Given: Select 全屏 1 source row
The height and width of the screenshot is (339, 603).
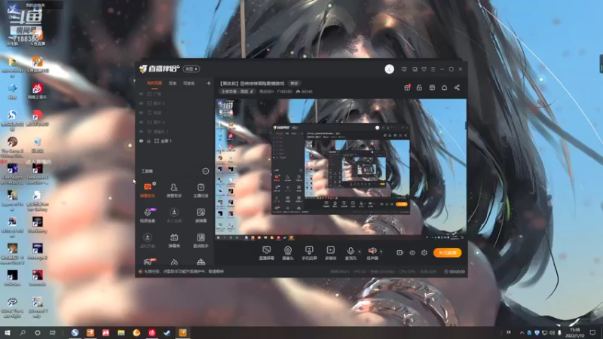Looking at the screenshot, I should click(174, 141).
